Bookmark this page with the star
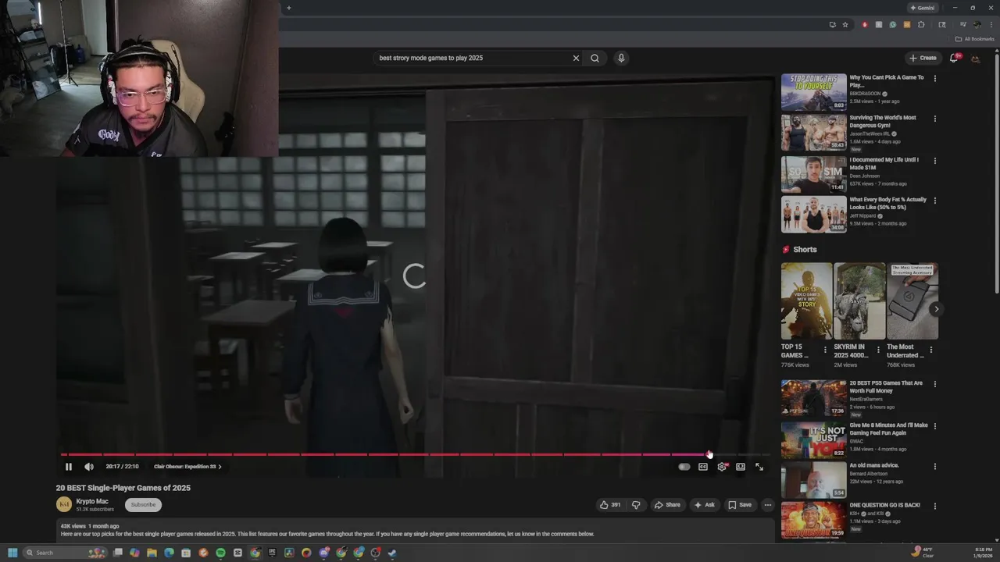Image resolution: width=1000 pixels, height=562 pixels. 845,24
